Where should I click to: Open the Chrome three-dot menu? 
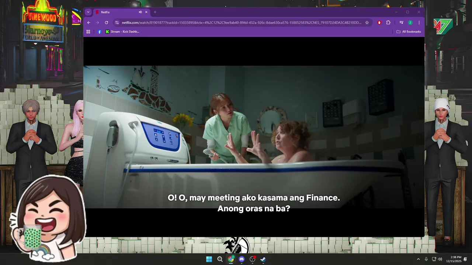click(x=419, y=22)
